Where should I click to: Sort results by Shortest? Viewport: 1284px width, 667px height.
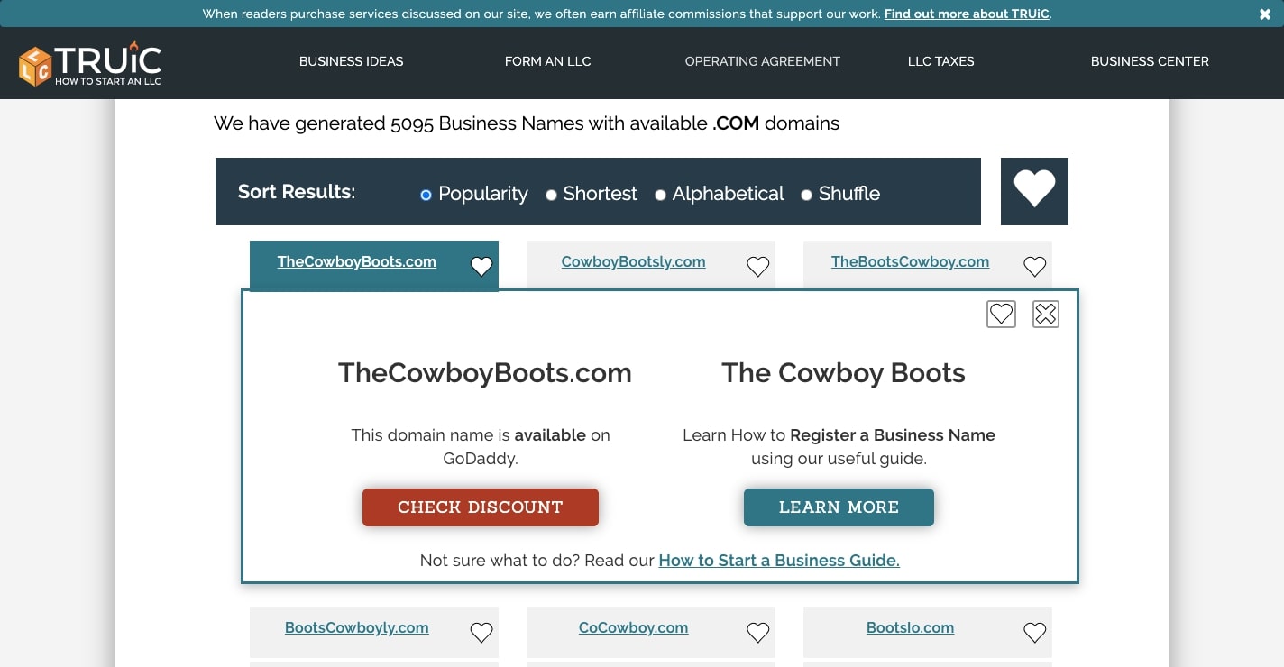click(551, 195)
